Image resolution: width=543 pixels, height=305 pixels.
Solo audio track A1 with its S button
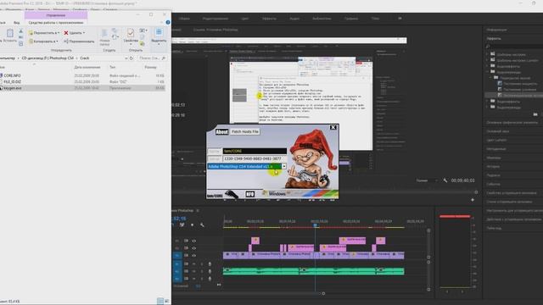click(x=202, y=264)
